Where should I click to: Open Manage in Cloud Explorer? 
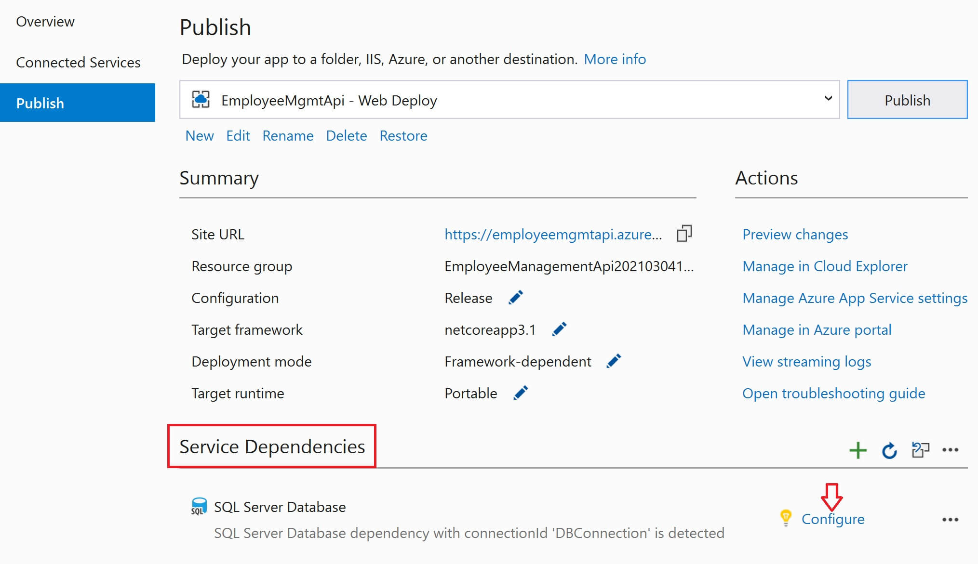tap(825, 266)
